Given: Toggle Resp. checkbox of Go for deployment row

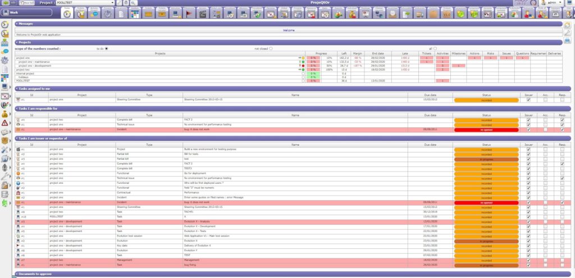Looking at the screenshot, I should [x=562, y=173].
